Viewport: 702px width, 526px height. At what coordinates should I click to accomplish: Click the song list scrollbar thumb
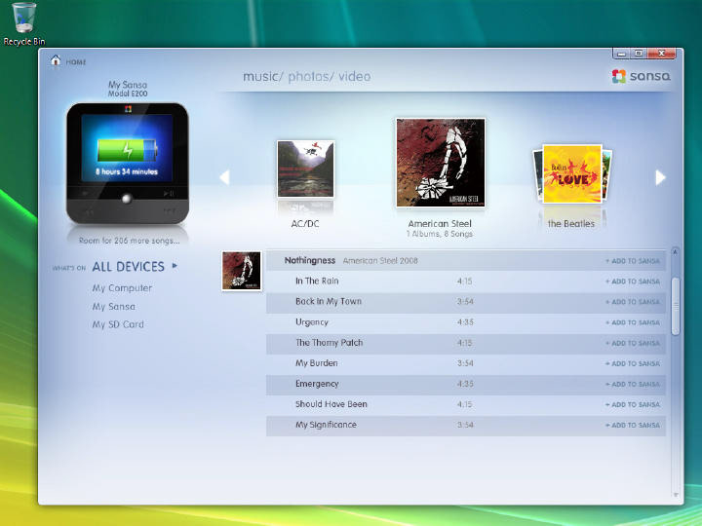pyautogui.click(x=675, y=307)
